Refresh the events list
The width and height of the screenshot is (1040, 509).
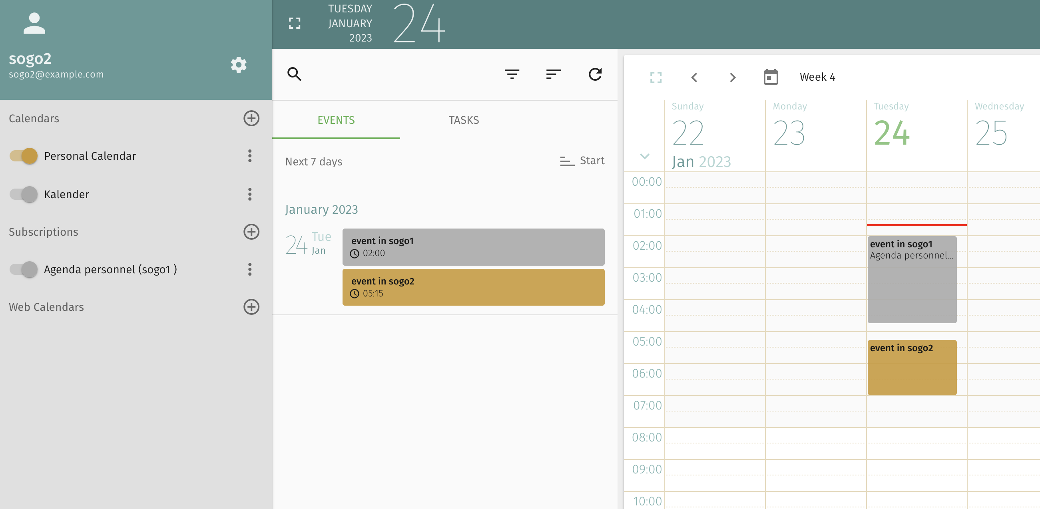(x=595, y=74)
